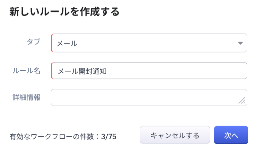Click the dropdown arrow in the タブ field
Screen dimensions: 257x145
[240, 43]
